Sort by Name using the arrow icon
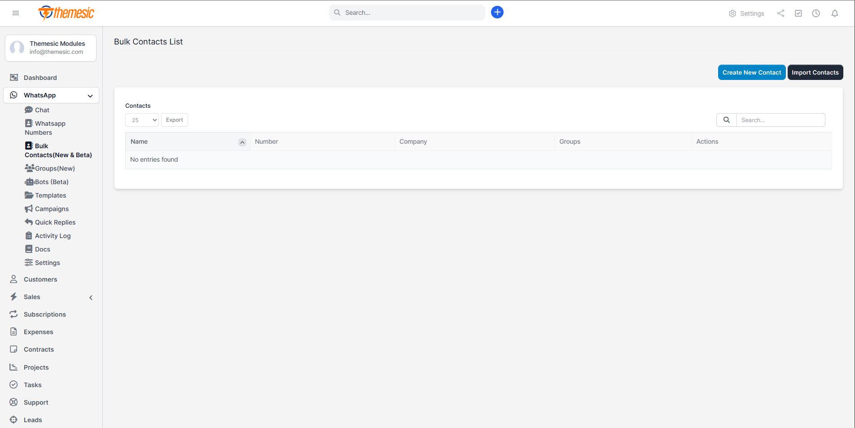The height and width of the screenshot is (428, 855). 242,142
